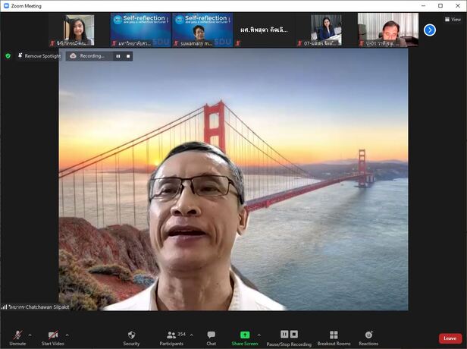
Task: Click the 354 participant count
Action: tap(181, 334)
